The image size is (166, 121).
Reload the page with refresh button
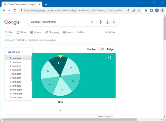coord(15,10)
